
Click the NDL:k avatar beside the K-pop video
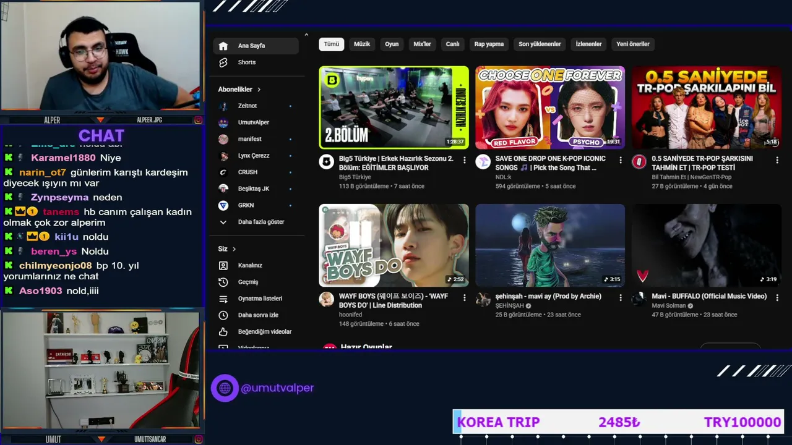(483, 162)
